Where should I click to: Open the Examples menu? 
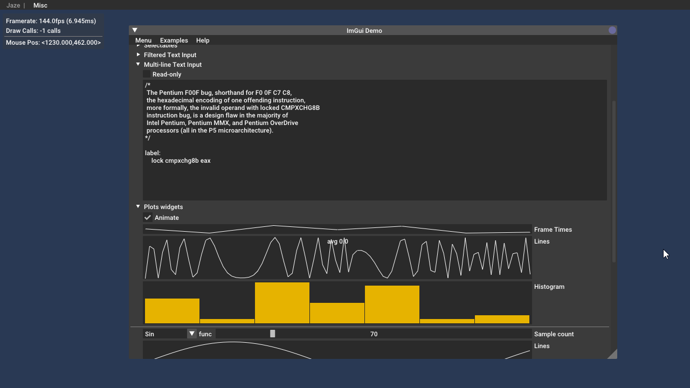174,40
